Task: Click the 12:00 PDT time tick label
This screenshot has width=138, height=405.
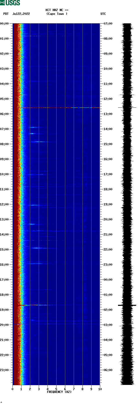Action: (4, 204)
